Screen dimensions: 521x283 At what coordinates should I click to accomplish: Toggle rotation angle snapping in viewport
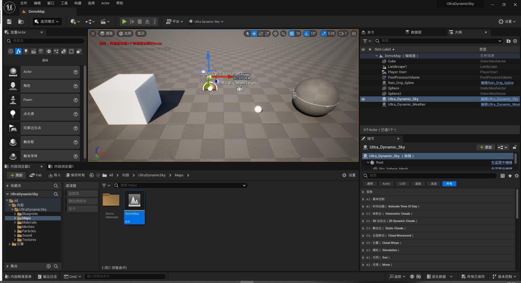coord(306,33)
